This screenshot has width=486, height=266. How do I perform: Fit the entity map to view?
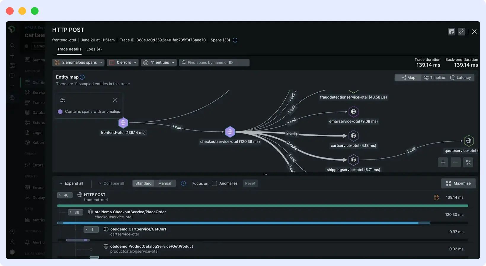468,162
